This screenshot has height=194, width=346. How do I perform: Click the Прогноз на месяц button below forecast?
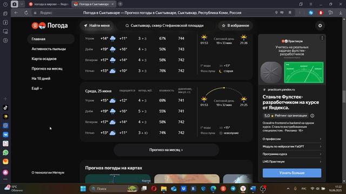(x=166, y=150)
